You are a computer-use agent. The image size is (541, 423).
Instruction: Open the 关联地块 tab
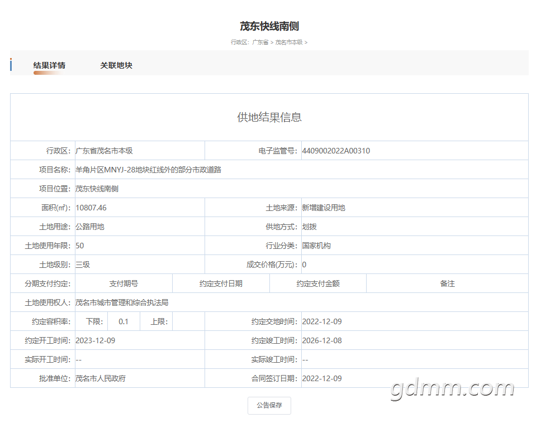point(116,65)
